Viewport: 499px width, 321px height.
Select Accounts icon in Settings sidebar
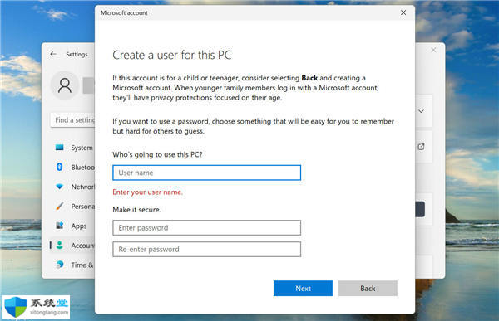point(60,246)
